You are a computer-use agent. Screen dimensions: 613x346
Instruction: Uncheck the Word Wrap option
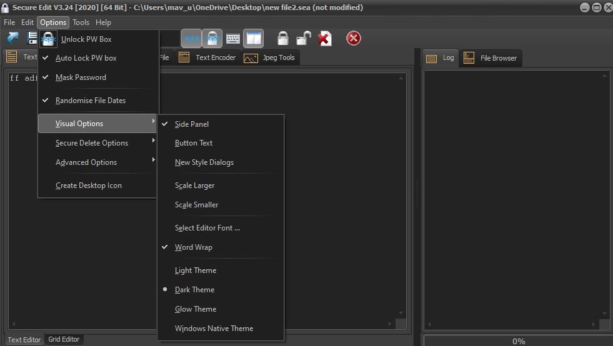pos(194,247)
